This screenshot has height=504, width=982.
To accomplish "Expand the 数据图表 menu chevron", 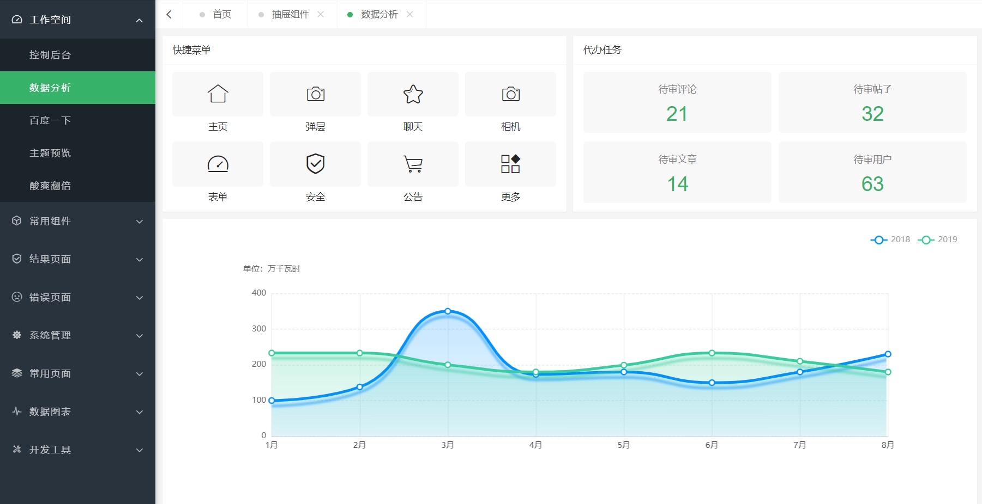I will click(x=139, y=412).
